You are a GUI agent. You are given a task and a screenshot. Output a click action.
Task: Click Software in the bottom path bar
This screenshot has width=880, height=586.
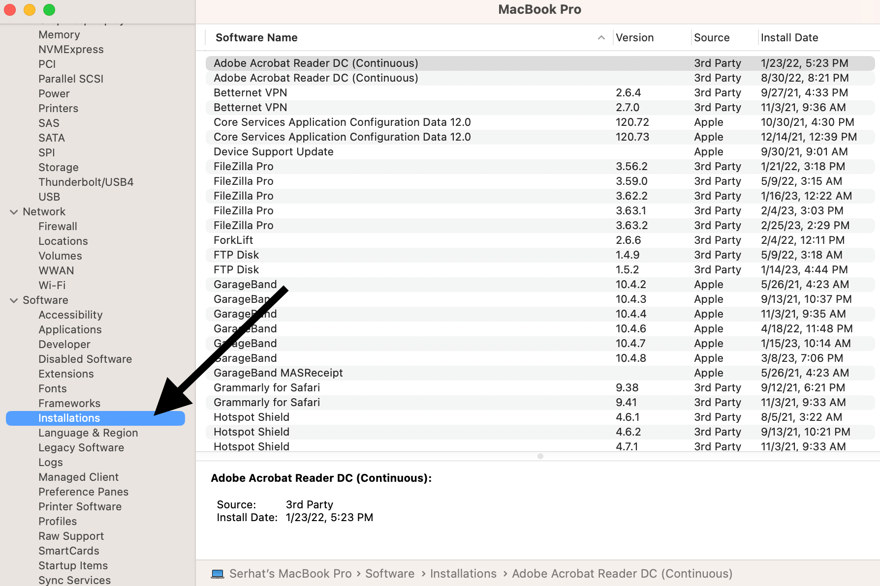tap(390, 574)
